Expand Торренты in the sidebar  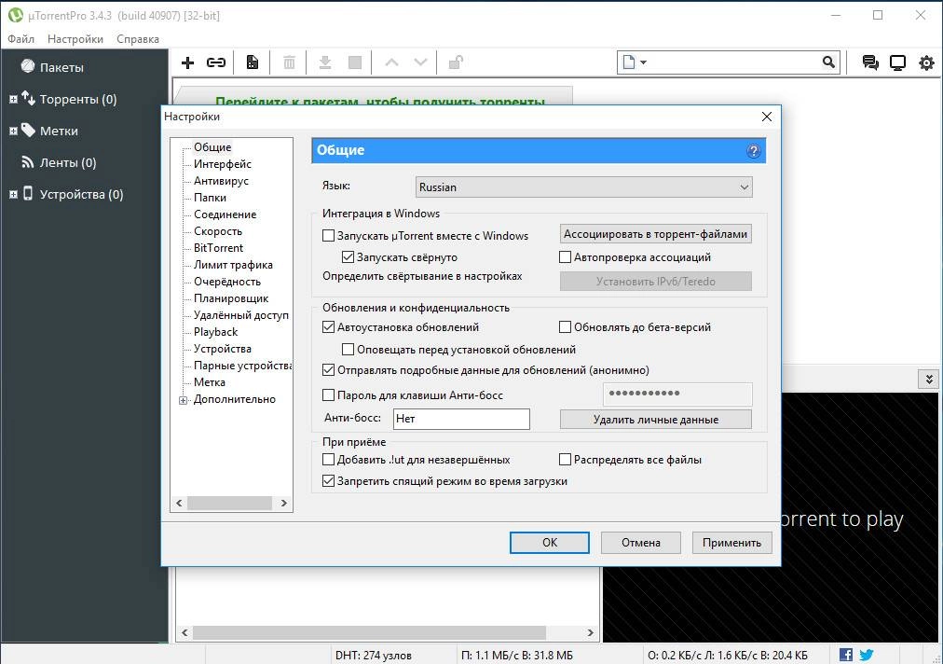coord(11,99)
